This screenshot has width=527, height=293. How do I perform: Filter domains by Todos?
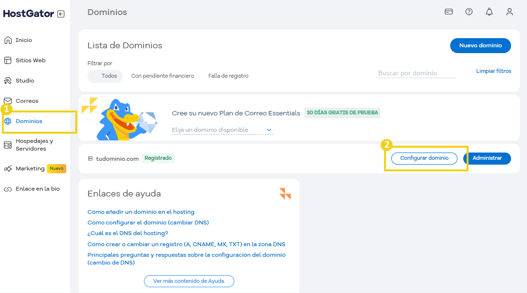(x=105, y=76)
